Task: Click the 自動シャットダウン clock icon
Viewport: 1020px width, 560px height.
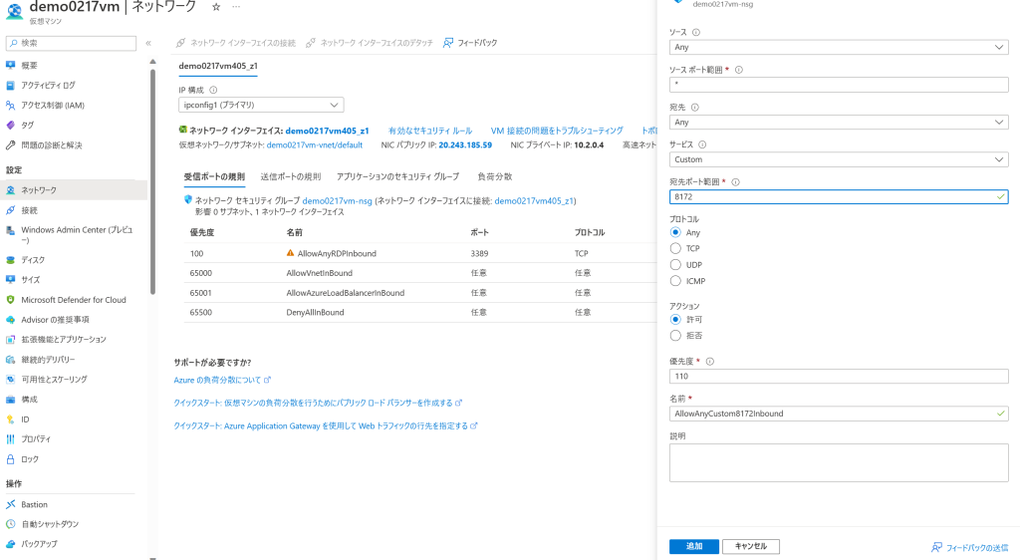Action: pyautogui.click(x=10, y=524)
